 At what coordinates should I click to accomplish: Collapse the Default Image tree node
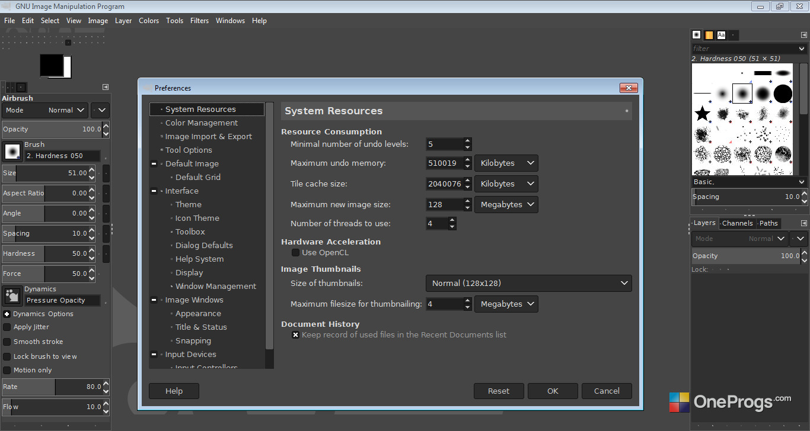point(154,164)
